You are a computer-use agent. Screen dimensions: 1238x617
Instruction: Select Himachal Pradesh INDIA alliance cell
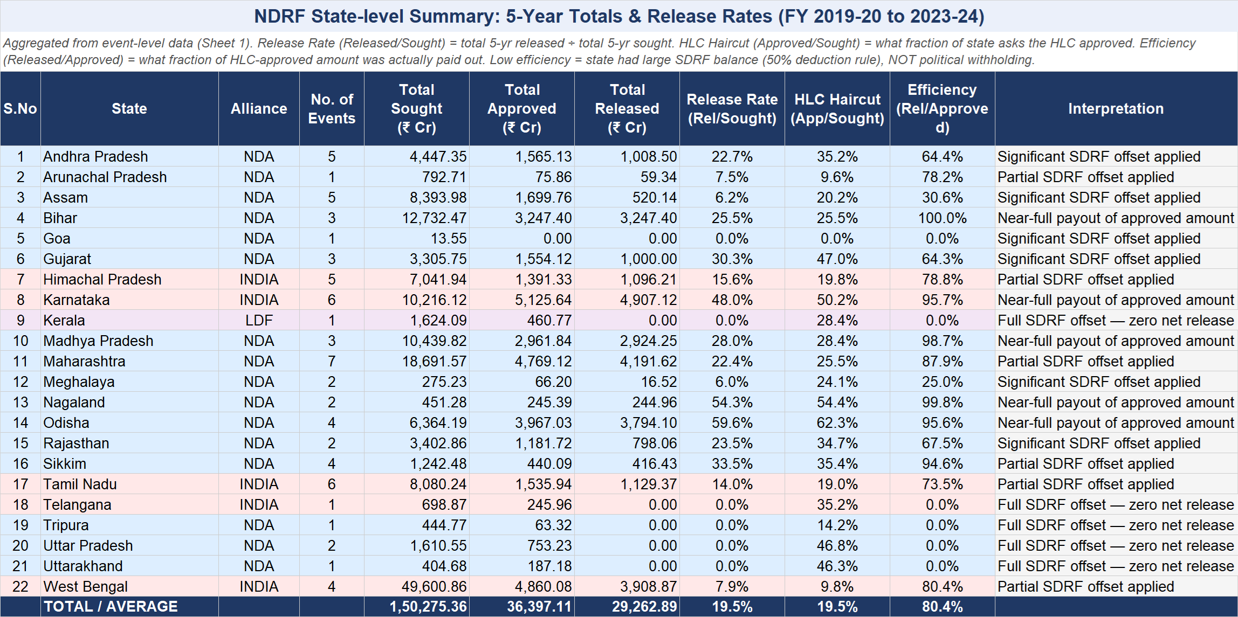pyautogui.click(x=259, y=280)
